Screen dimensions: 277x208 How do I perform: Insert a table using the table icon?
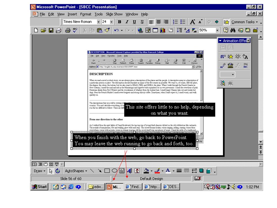(155, 30)
